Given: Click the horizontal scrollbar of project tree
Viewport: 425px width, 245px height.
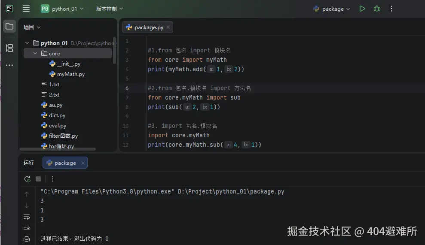Looking at the screenshot, I should tap(58, 149).
